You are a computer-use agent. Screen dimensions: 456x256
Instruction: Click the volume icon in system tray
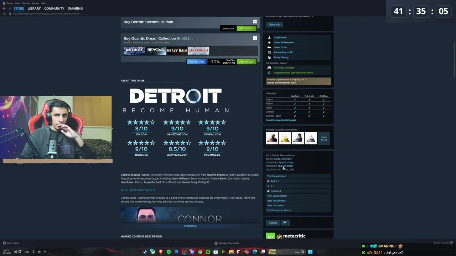click(15, 252)
